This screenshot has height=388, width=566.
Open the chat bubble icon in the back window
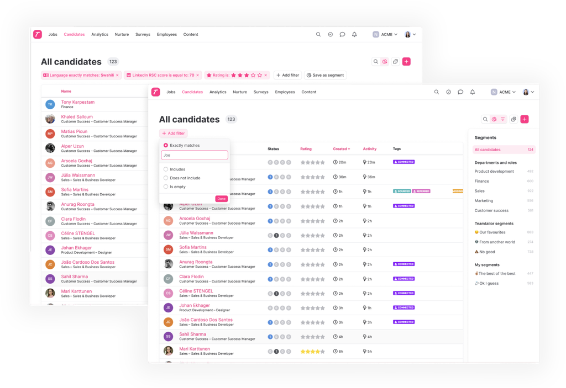click(342, 35)
